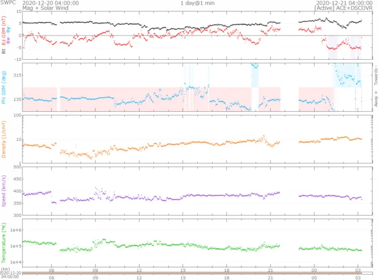Click the Towards - sector label
Viewport: 379px width, 280px height.
376,75
